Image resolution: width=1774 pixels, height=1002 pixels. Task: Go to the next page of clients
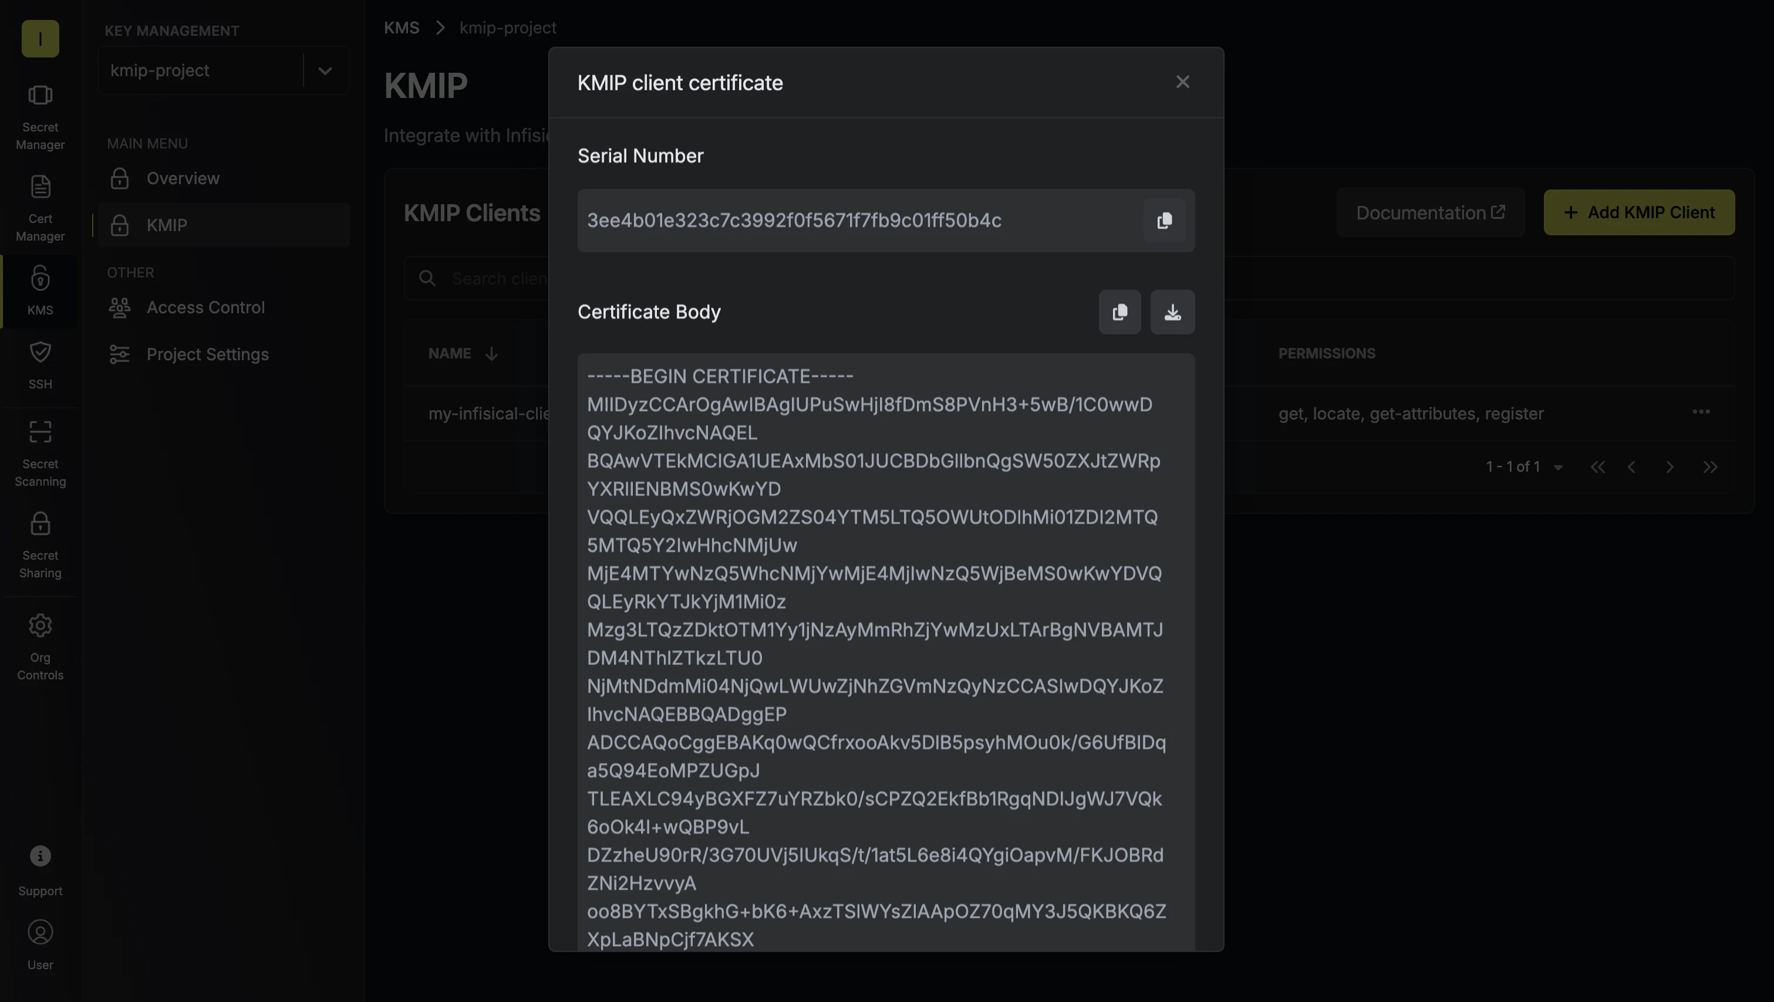tap(1670, 468)
